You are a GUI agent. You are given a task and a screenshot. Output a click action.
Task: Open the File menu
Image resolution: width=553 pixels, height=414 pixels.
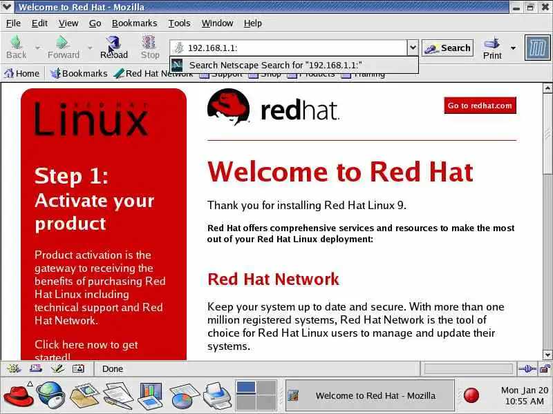pyautogui.click(x=13, y=23)
